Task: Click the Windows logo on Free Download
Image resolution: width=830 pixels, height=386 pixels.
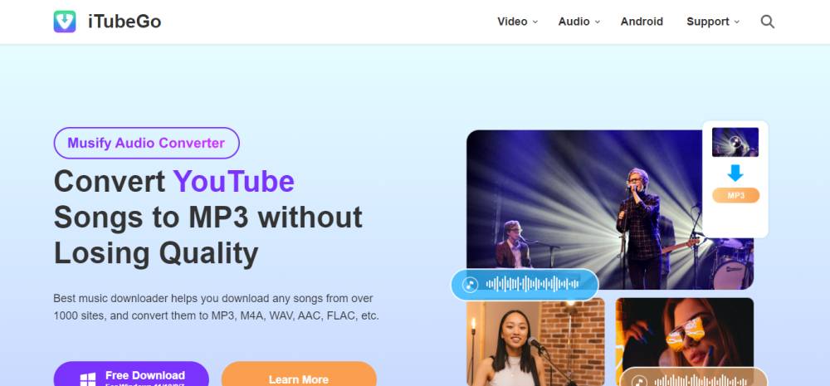Action: 88,379
